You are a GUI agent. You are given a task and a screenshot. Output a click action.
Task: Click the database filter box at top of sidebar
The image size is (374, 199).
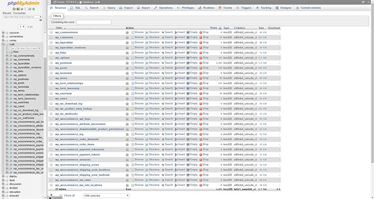23,17
